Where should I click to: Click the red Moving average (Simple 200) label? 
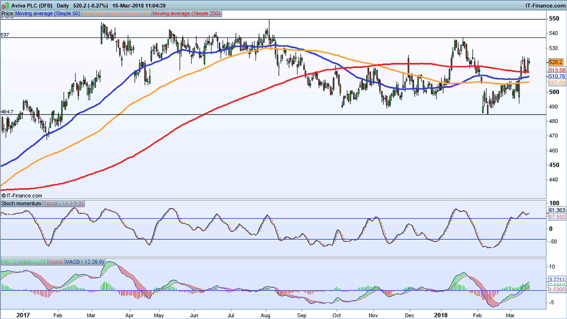pyautogui.click(x=187, y=13)
